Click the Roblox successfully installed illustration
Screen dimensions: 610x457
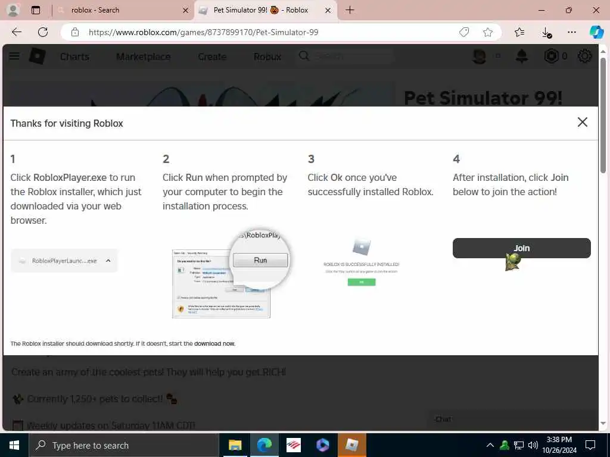[x=362, y=262]
